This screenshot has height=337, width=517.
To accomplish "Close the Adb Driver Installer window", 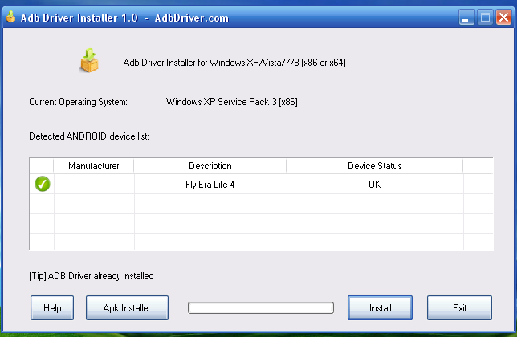I will pos(503,16).
